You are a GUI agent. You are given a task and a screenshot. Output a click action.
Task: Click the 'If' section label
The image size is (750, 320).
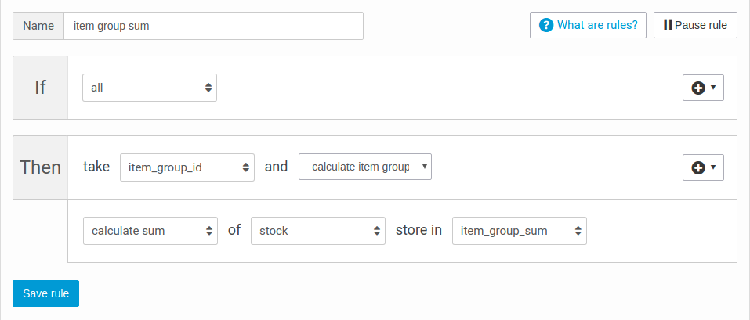click(x=41, y=88)
